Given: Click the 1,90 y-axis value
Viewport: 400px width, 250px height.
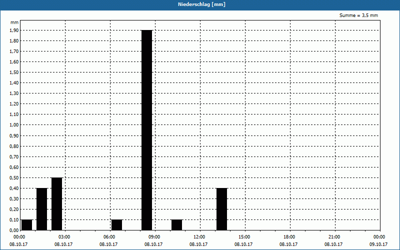Looking at the screenshot, I should pos(14,30).
